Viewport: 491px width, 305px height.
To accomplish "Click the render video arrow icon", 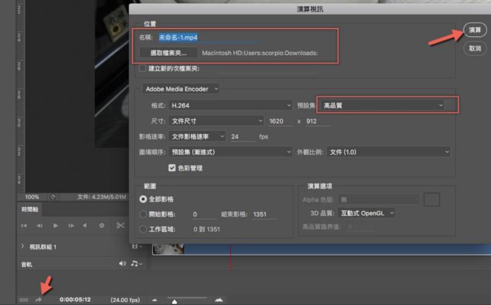I will [38, 299].
